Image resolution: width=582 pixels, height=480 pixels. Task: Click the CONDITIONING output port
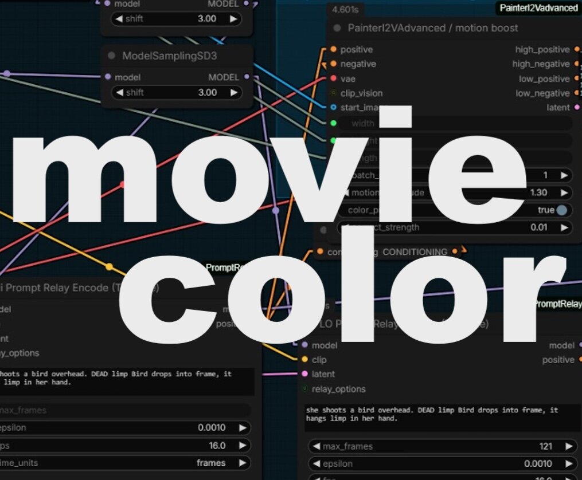(x=455, y=251)
